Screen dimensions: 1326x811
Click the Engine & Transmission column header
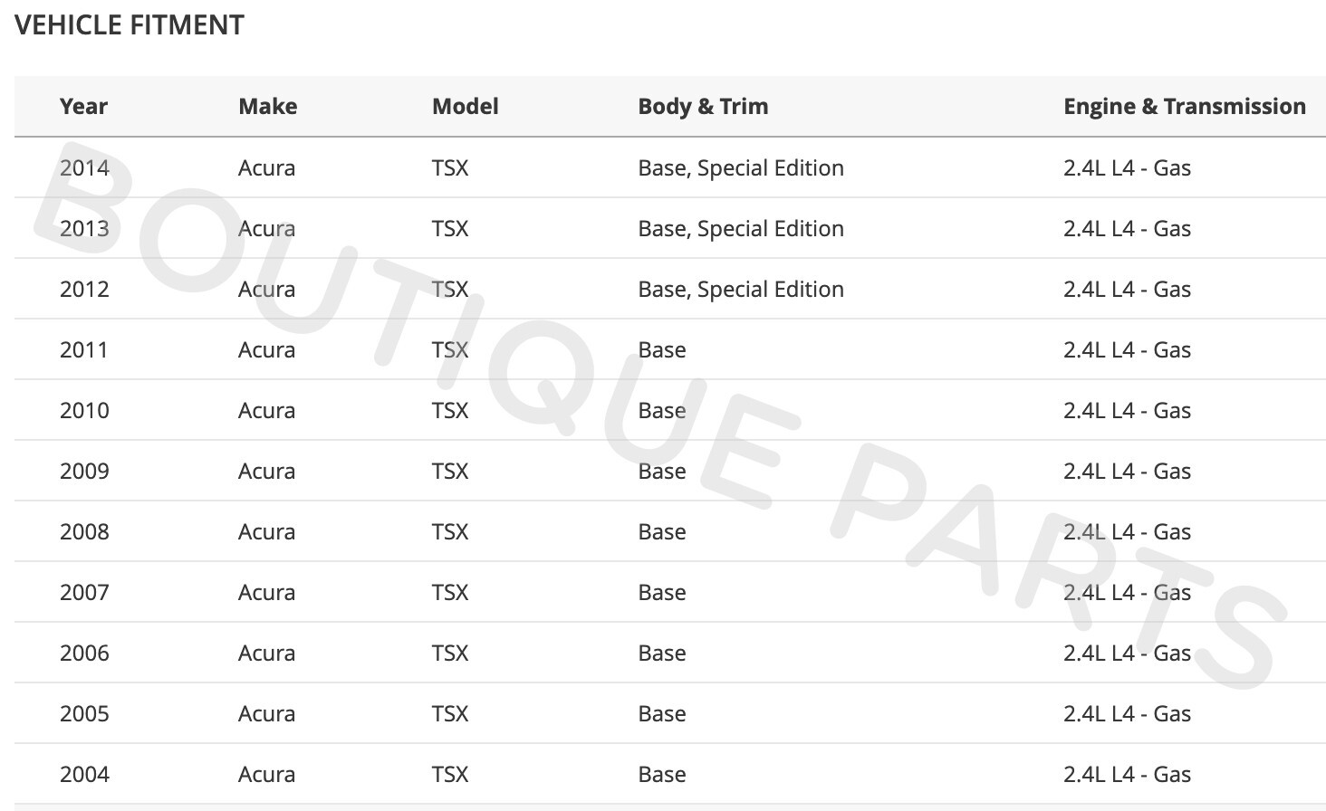1184,107
